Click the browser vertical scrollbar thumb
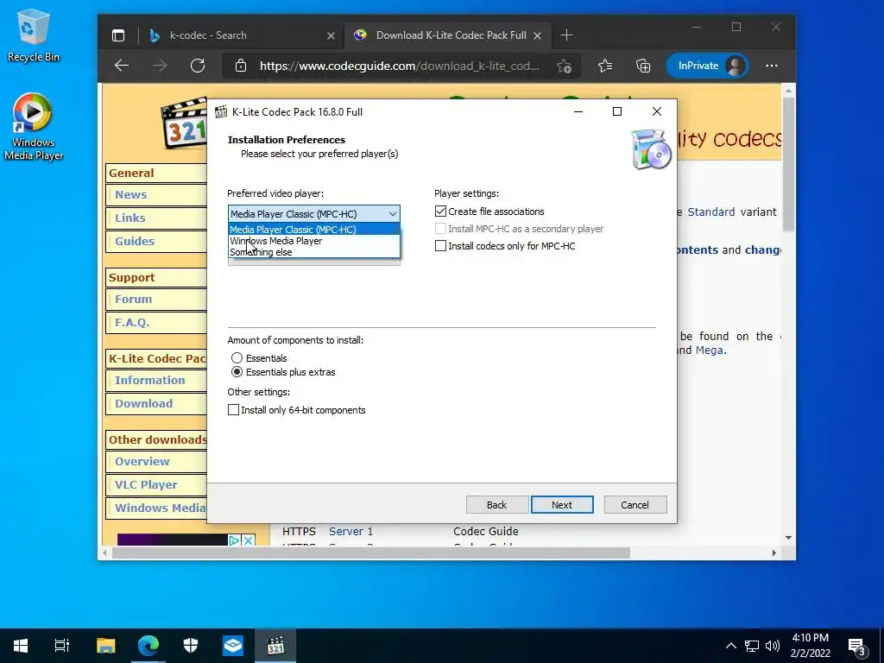Viewport: 884px width, 663px height. click(x=788, y=163)
